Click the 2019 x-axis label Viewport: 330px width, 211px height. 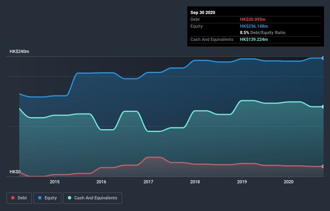click(x=242, y=182)
